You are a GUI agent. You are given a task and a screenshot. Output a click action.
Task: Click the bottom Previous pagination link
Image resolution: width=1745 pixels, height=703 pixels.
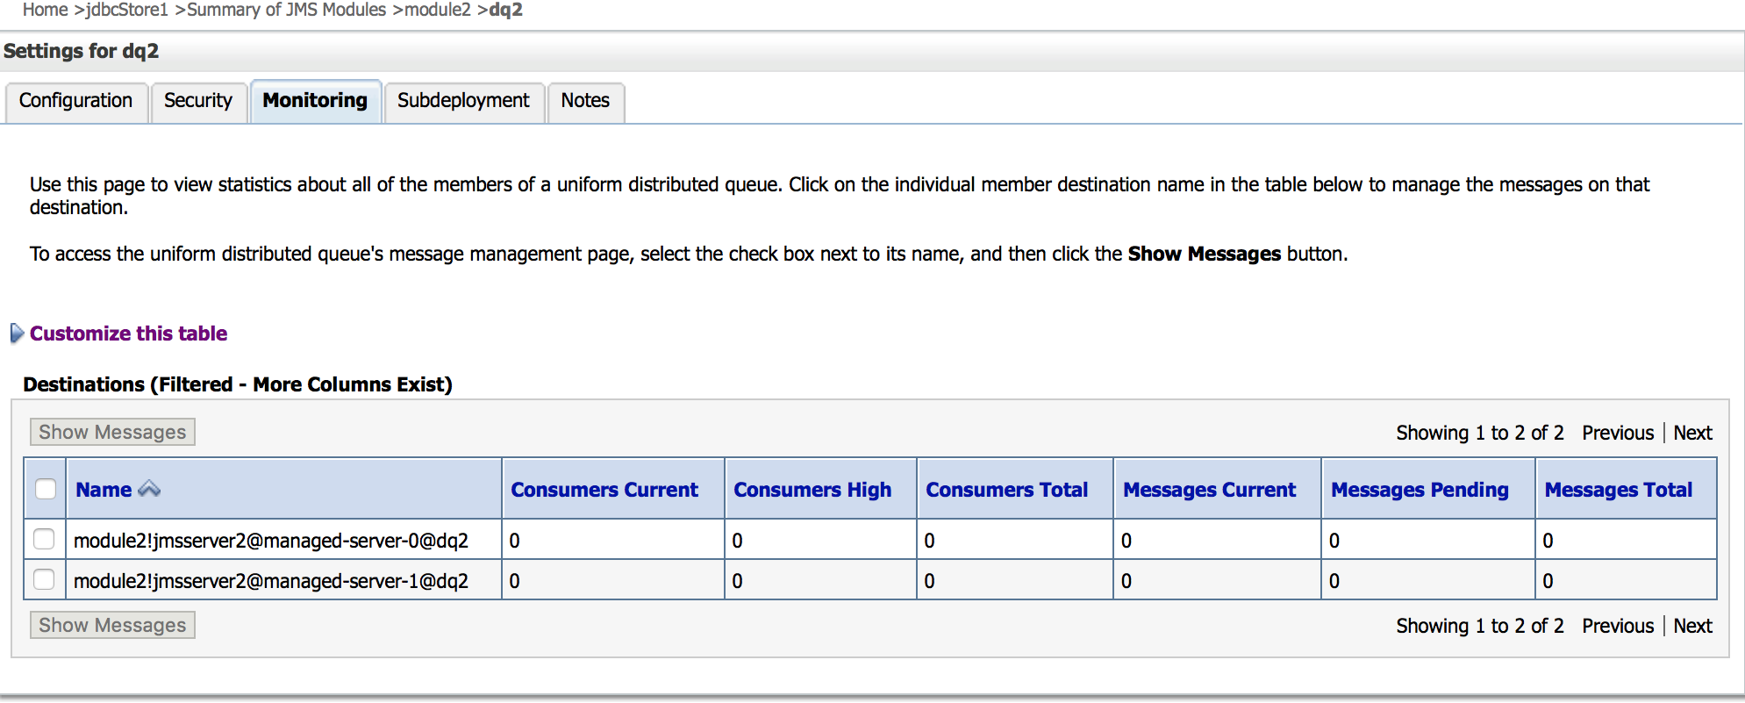tap(1618, 626)
